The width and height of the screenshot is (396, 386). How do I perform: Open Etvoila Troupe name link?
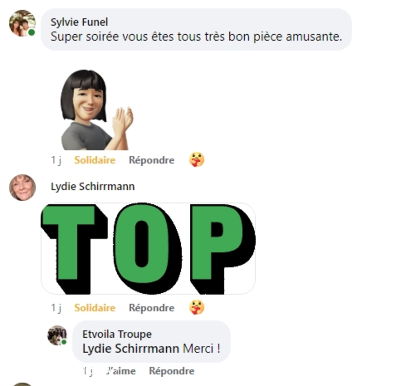click(x=117, y=334)
